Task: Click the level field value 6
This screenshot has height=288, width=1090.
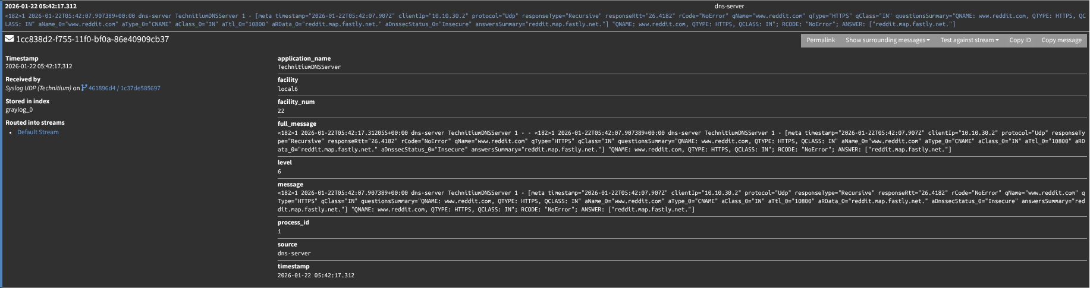Action: point(279,172)
